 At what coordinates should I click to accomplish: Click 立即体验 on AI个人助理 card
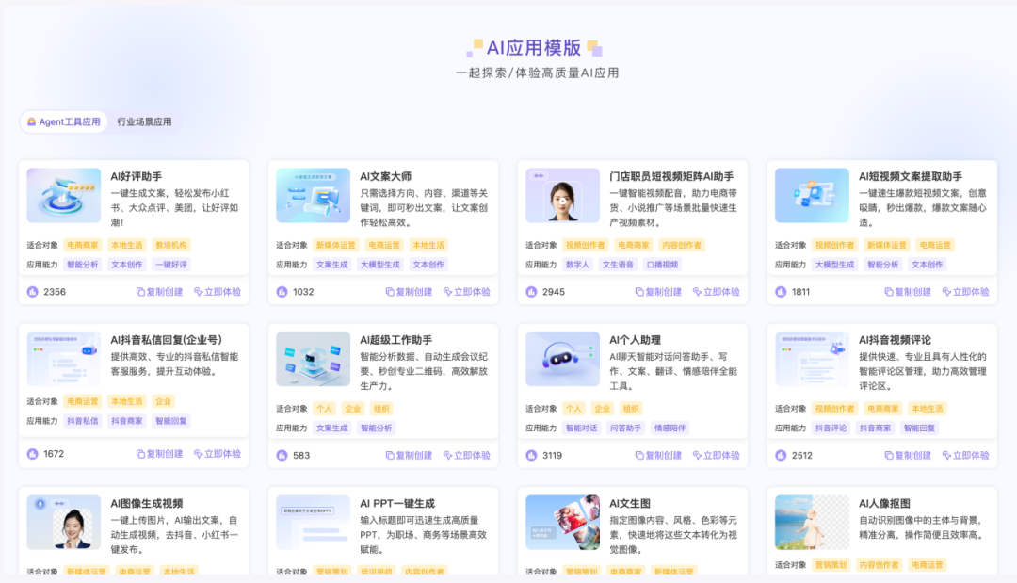pyautogui.click(x=716, y=455)
